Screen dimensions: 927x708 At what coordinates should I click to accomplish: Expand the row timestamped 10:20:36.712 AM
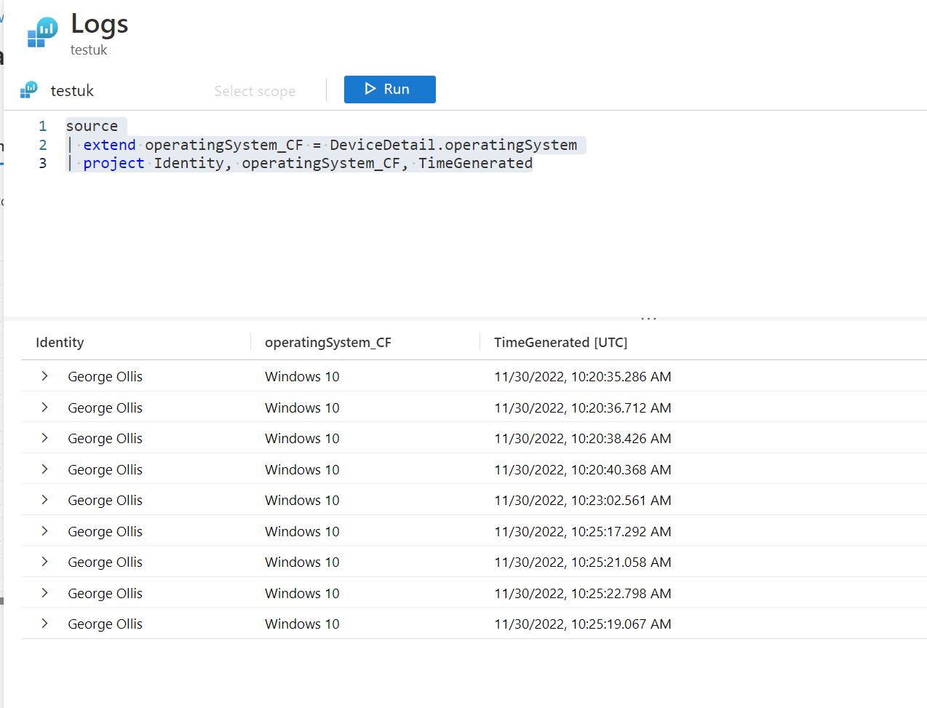pos(44,407)
